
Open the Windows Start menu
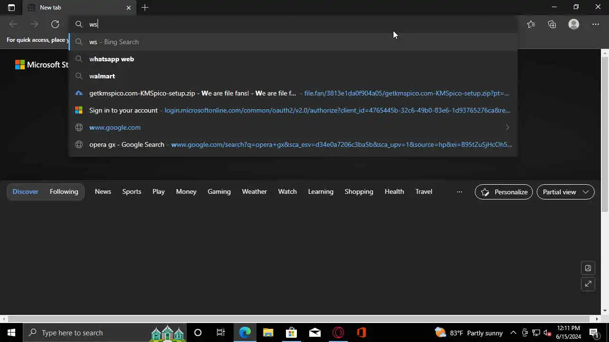pos(11,332)
